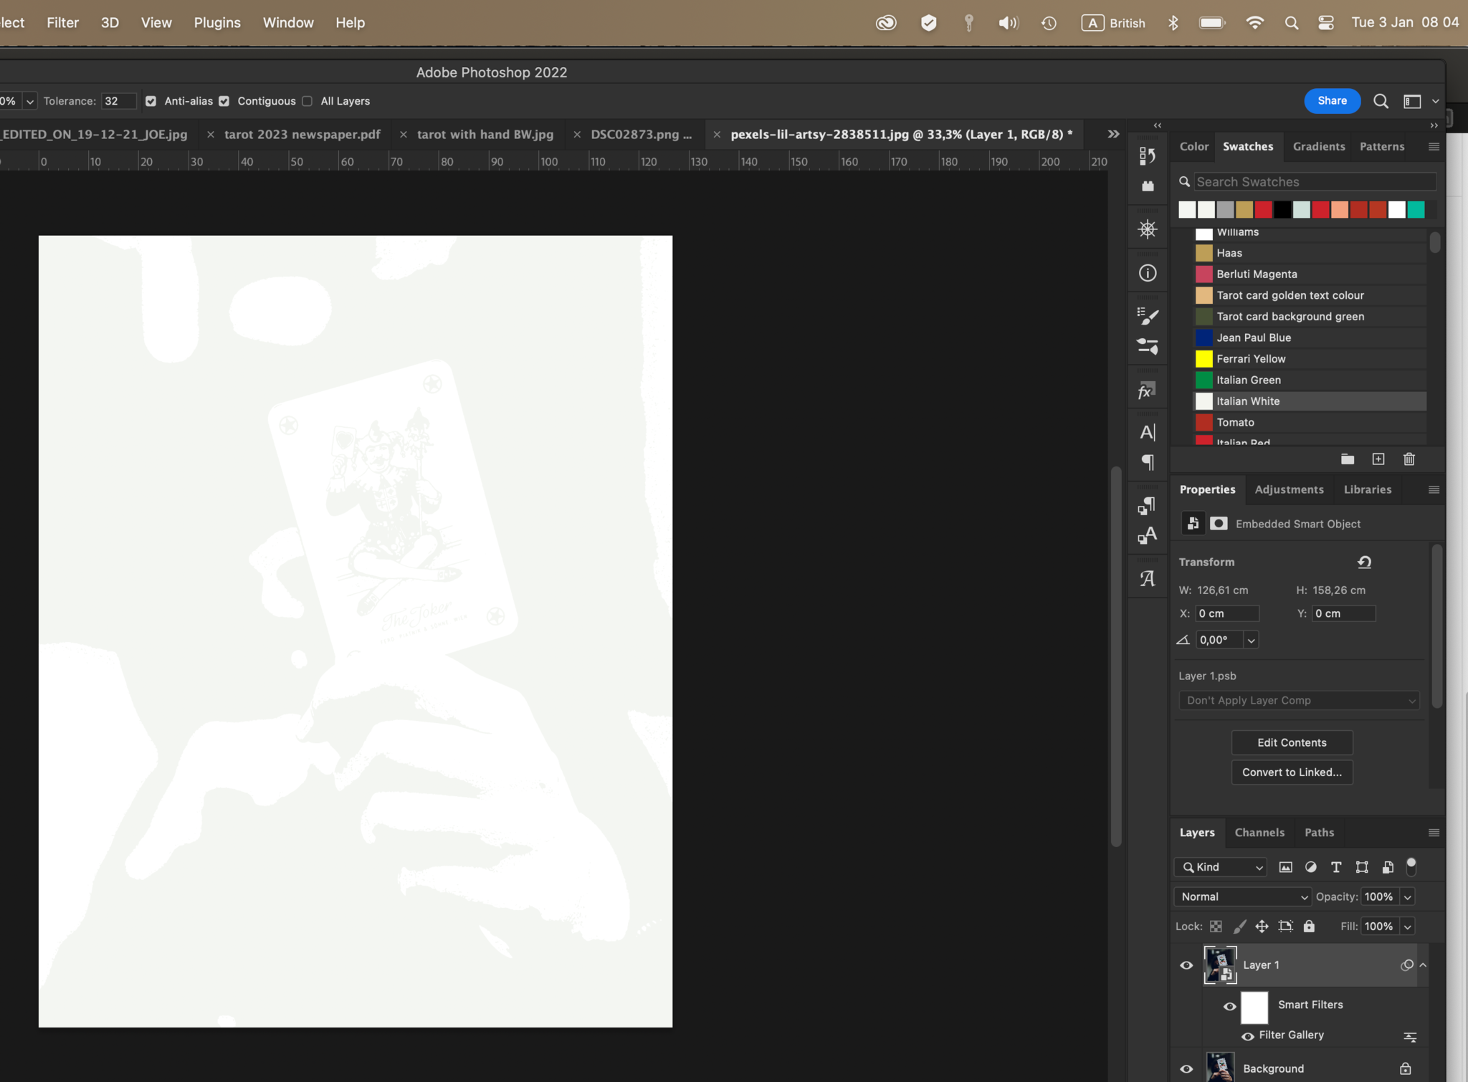This screenshot has width=1468, height=1082.
Task: Toggle the Contiguous checkbox
Action: click(x=224, y=101)
